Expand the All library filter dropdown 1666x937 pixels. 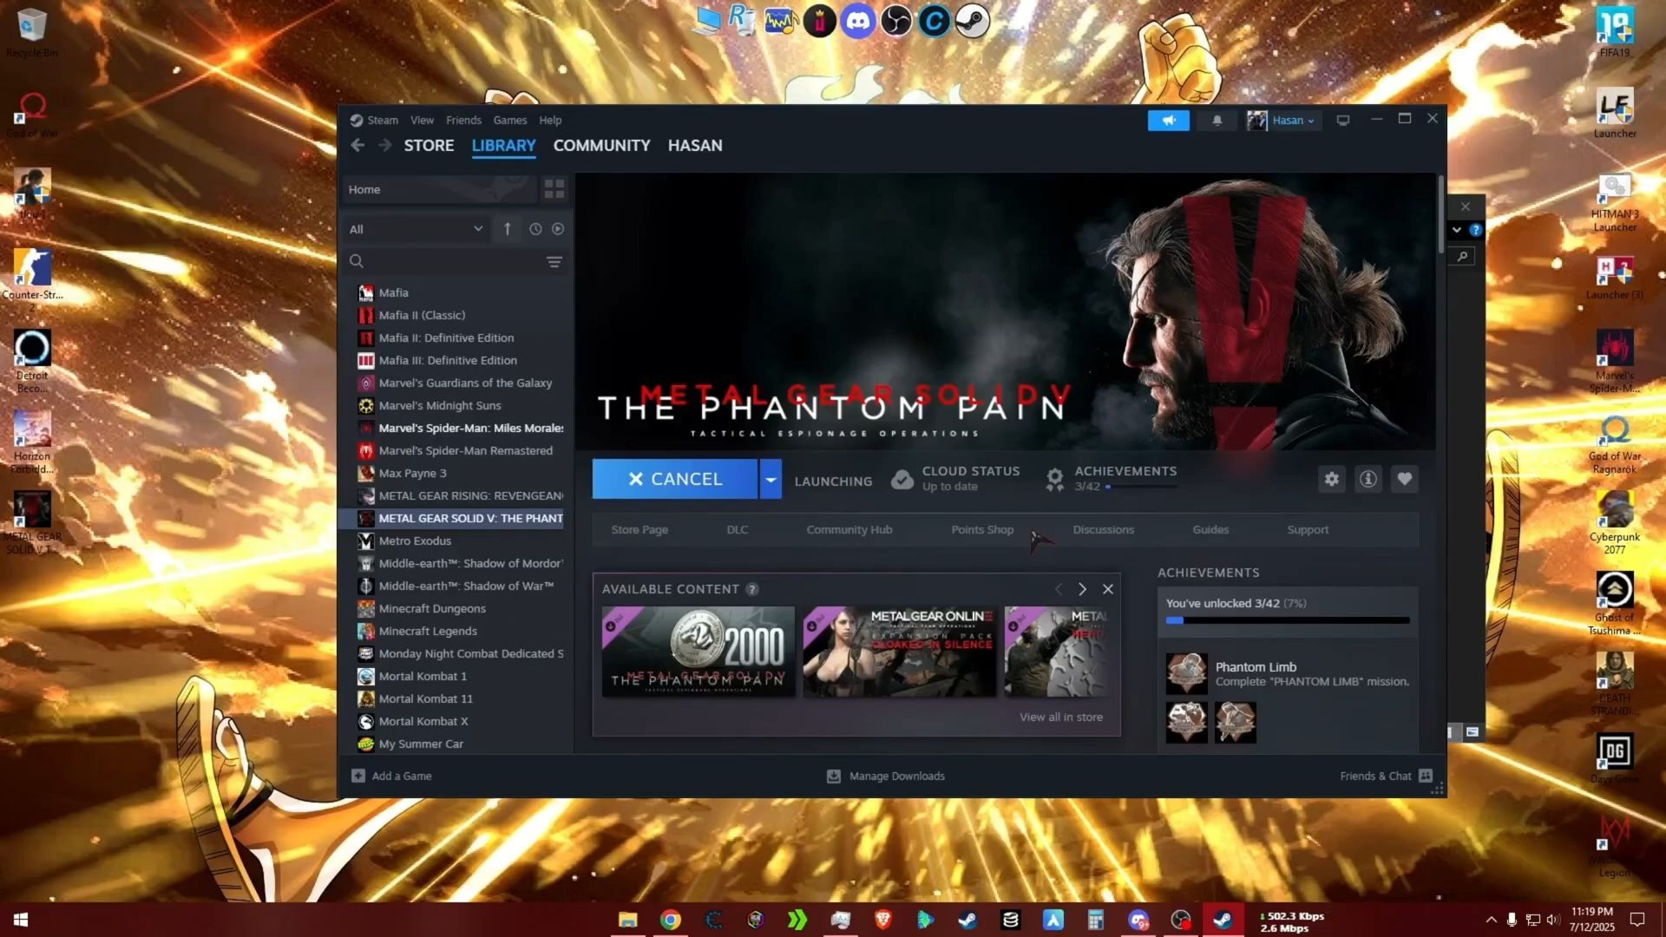tap(415, 229)
